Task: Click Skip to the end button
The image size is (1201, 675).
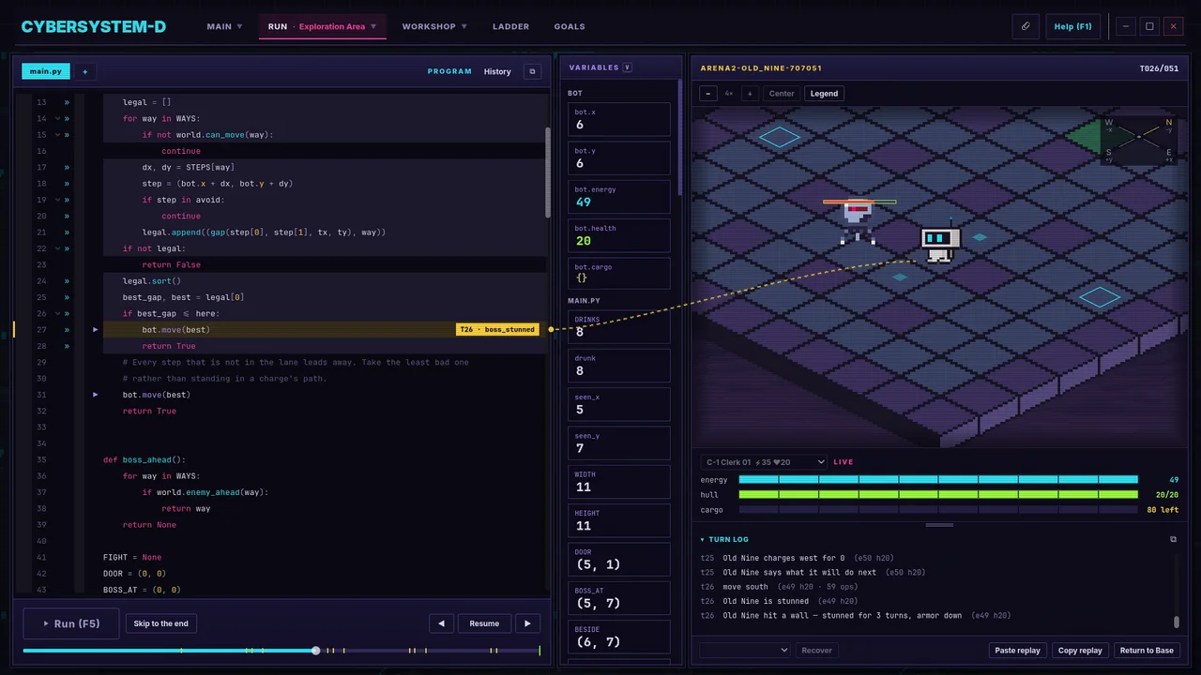Action: click(160, 623)
